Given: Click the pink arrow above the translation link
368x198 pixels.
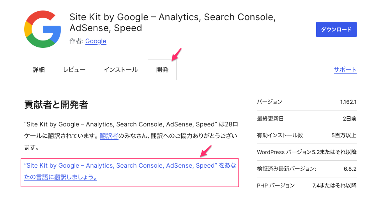Looking at the screenshot, I should click(205, 151).
